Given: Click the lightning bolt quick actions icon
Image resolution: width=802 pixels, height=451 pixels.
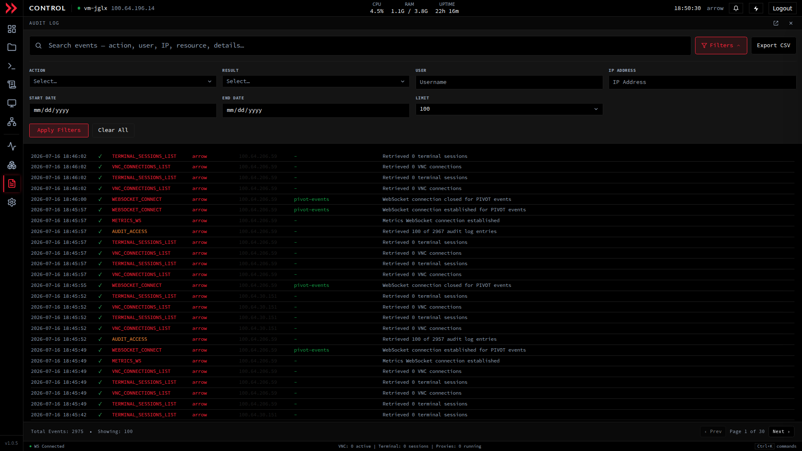Looking at the screenshot, I should (756, 8).
